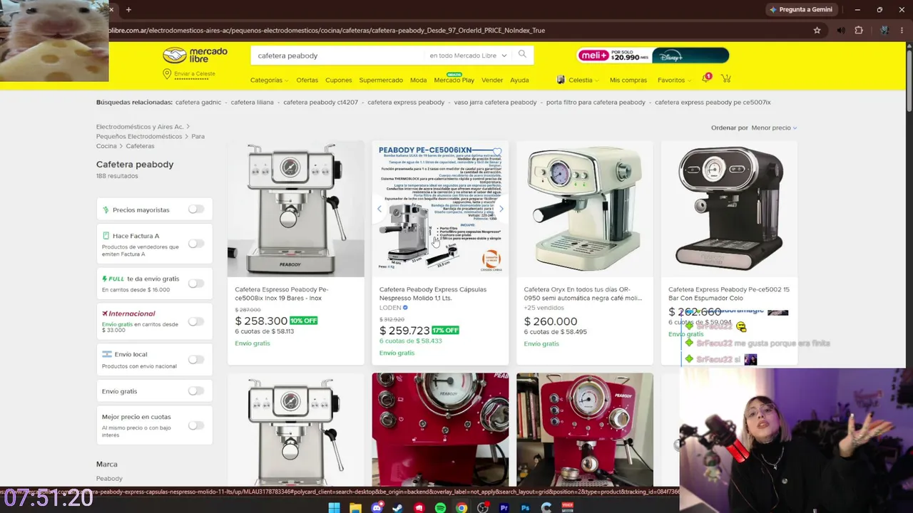Expand the Favoritos dropdown

pyautogui.click(x=674, y=80)
